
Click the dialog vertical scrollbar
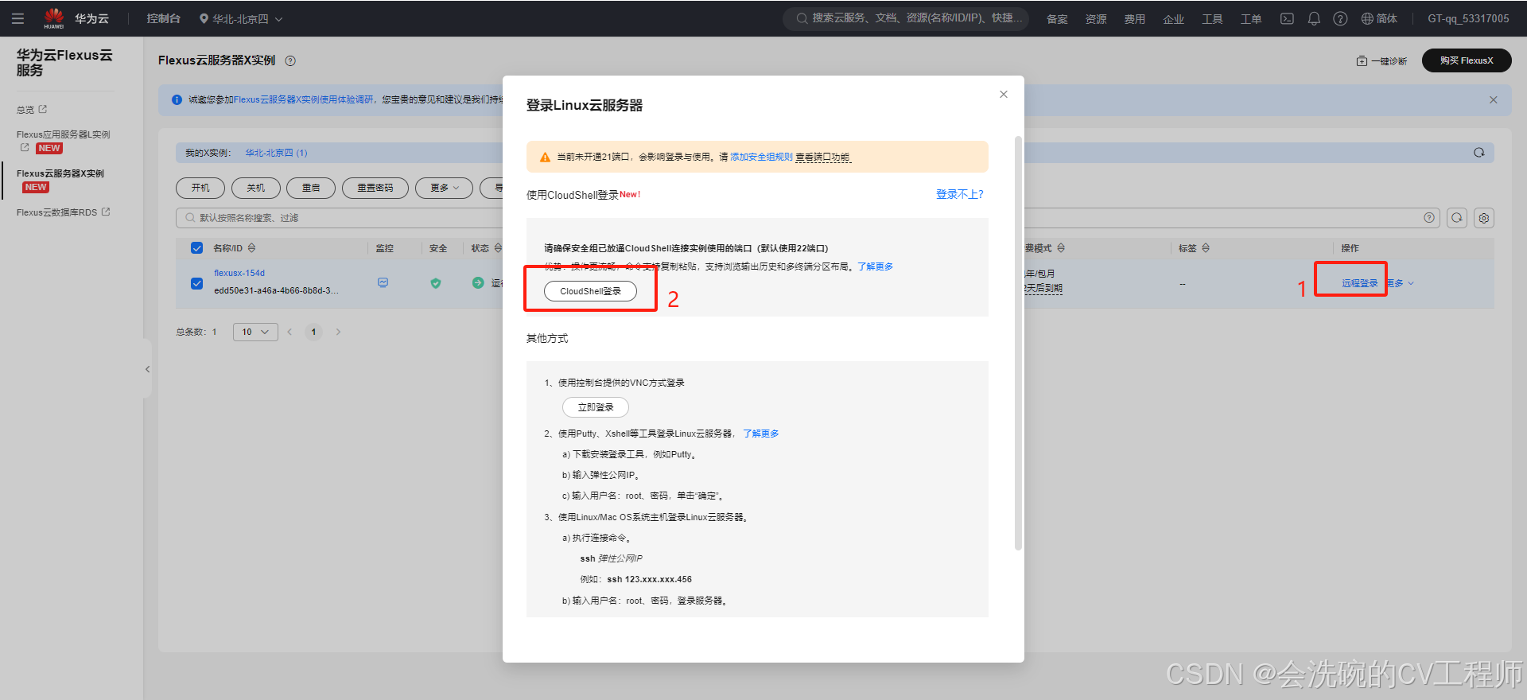(1018, 344)
